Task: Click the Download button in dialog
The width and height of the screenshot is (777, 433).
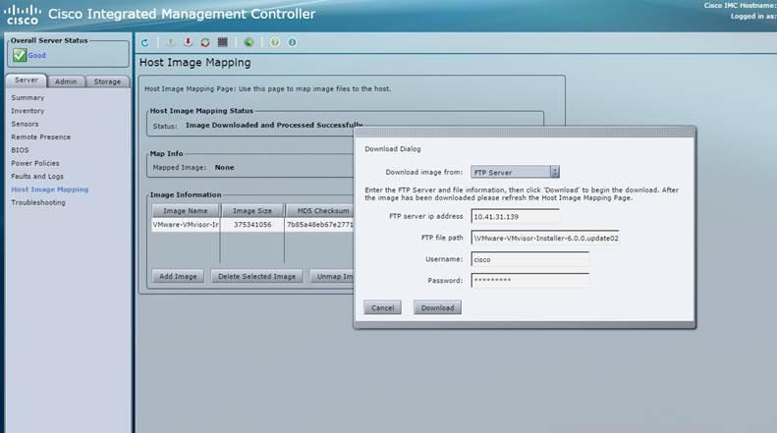Action: (x=437, y=307)
